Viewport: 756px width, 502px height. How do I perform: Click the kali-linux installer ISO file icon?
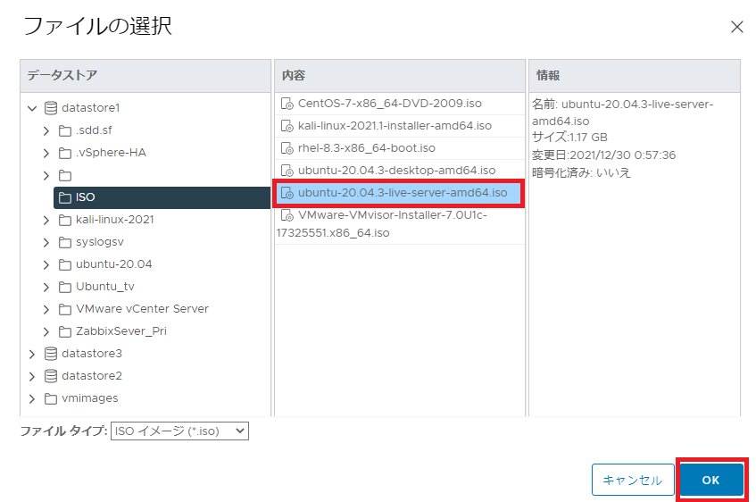click(287, 126)
